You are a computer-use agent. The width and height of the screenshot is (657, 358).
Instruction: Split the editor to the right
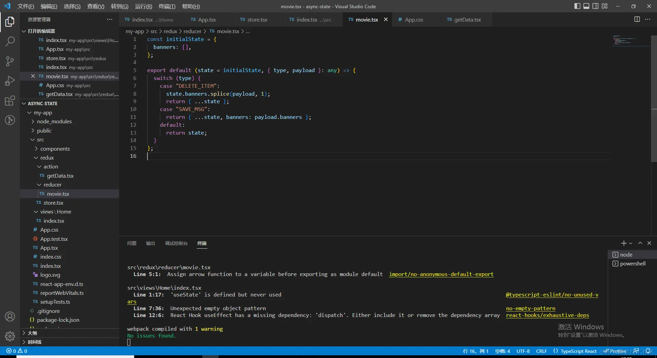click(x=637, y=19)
